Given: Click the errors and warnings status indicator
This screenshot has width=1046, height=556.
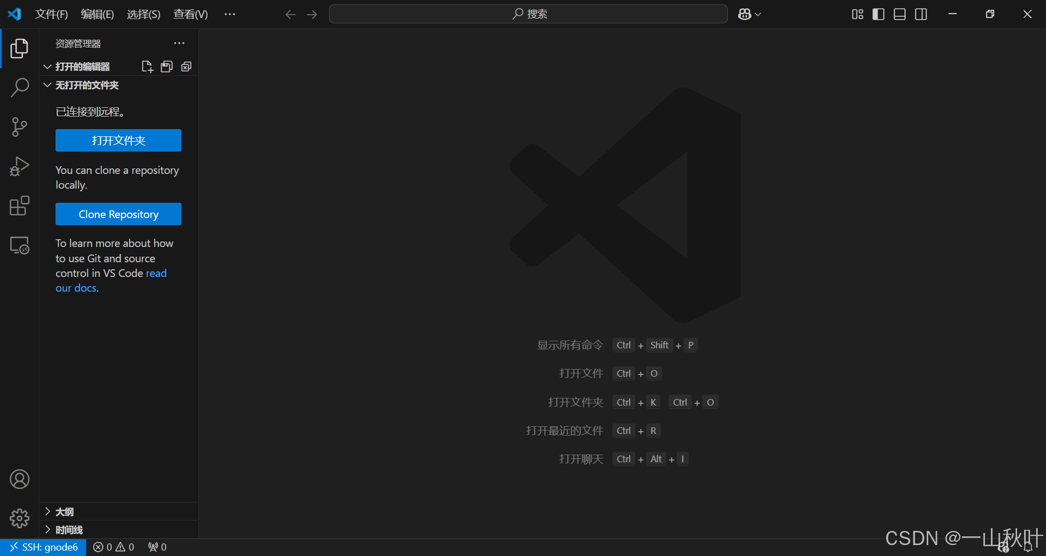Looking at the screenshot, I should [113, 547].
